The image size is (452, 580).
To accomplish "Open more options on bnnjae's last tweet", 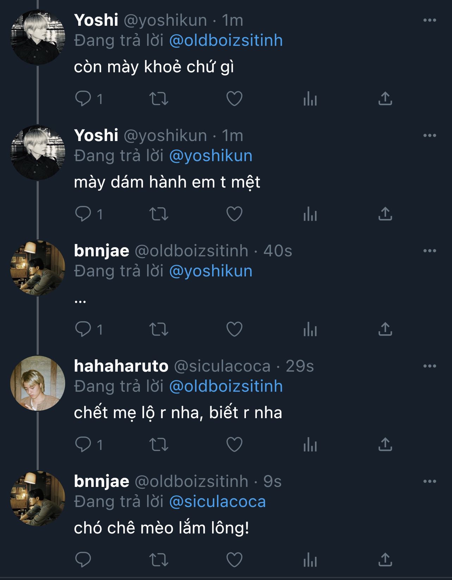I will point(429,481).
